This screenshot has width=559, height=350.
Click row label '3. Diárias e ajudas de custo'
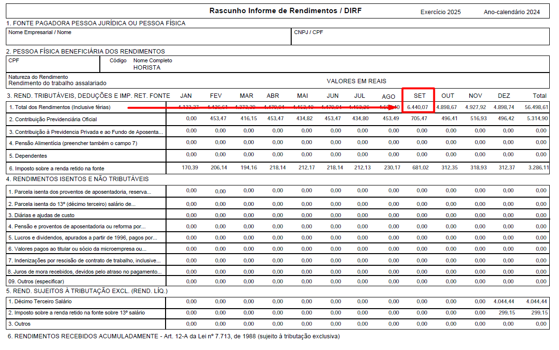(41, 215)
